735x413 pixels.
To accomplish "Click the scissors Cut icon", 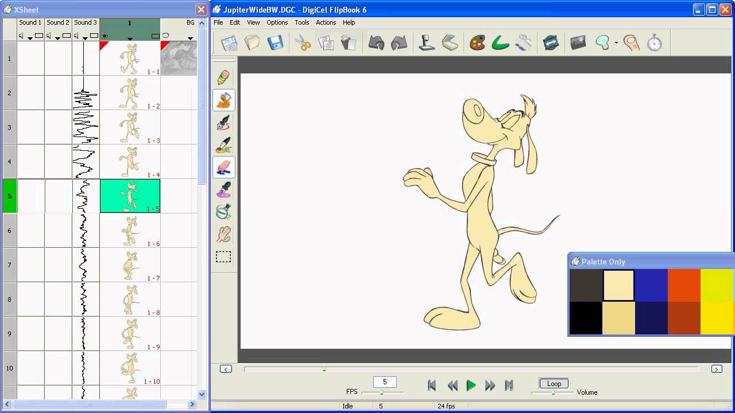I will (x=303, y=43).
